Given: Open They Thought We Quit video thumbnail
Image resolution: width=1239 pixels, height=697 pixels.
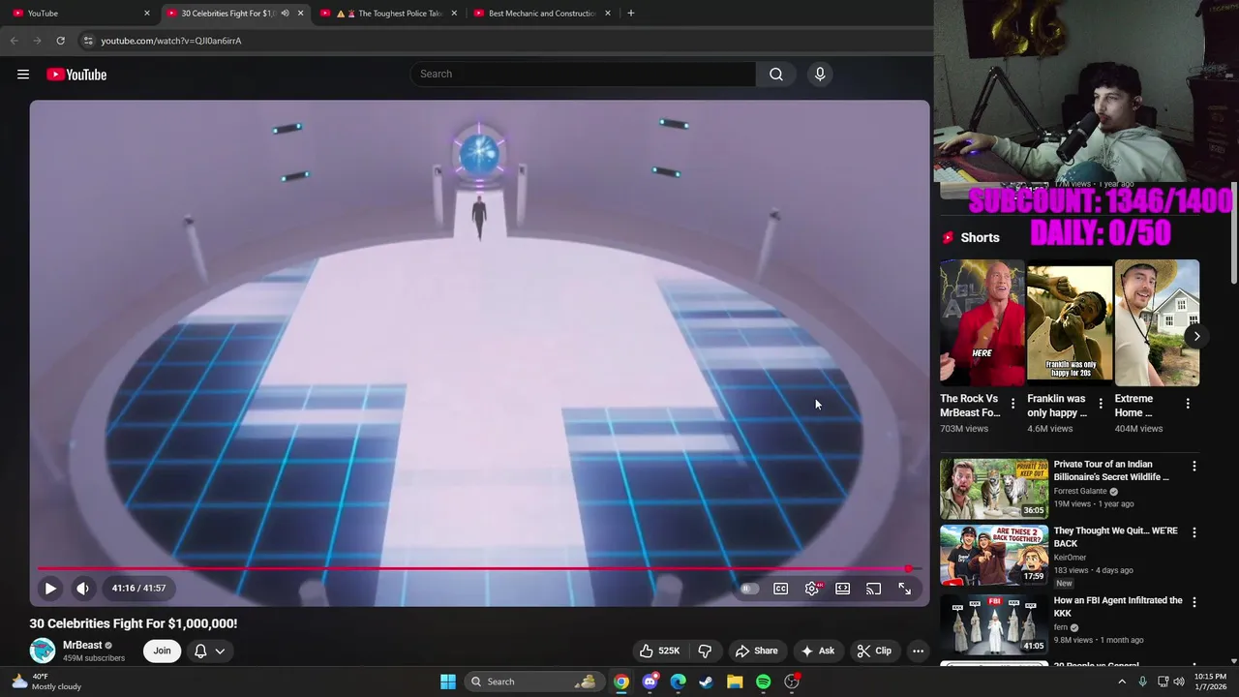Looking at the screenshot, I should click(994, 556).
